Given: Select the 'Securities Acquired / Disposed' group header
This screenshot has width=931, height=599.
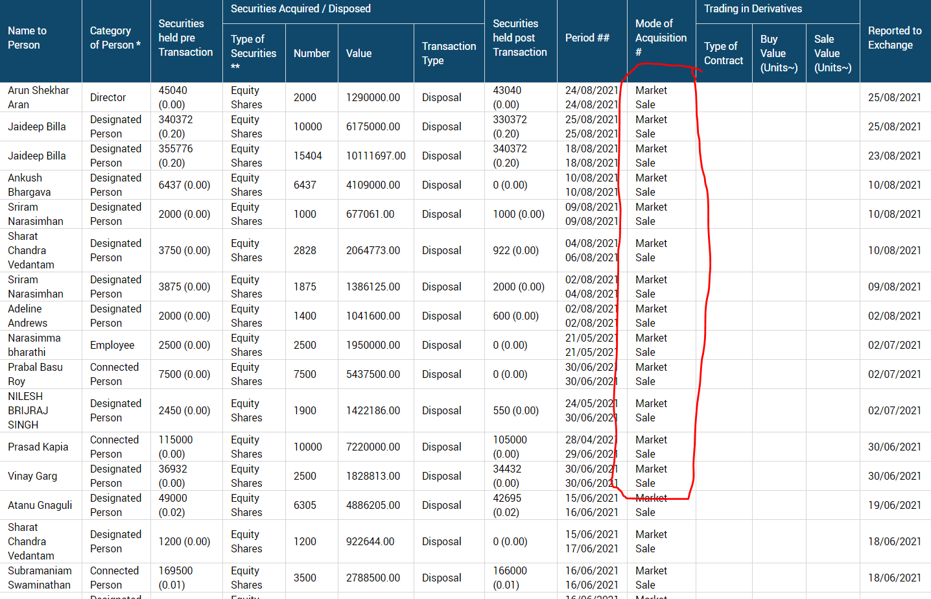Looking at the screenshot, I should (x=301, y=9).
